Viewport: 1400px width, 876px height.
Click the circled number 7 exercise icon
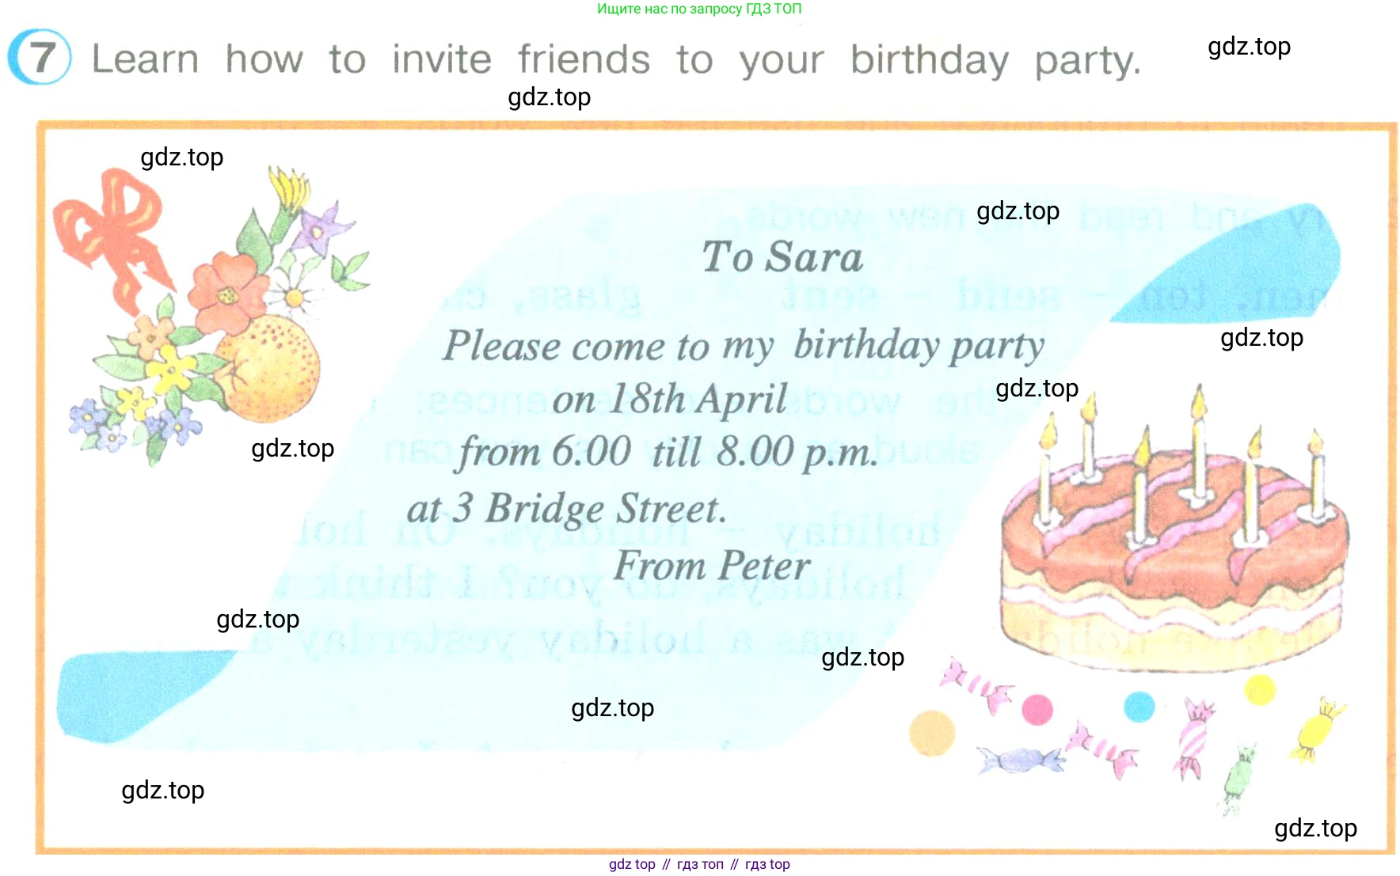tap(40, 57)
